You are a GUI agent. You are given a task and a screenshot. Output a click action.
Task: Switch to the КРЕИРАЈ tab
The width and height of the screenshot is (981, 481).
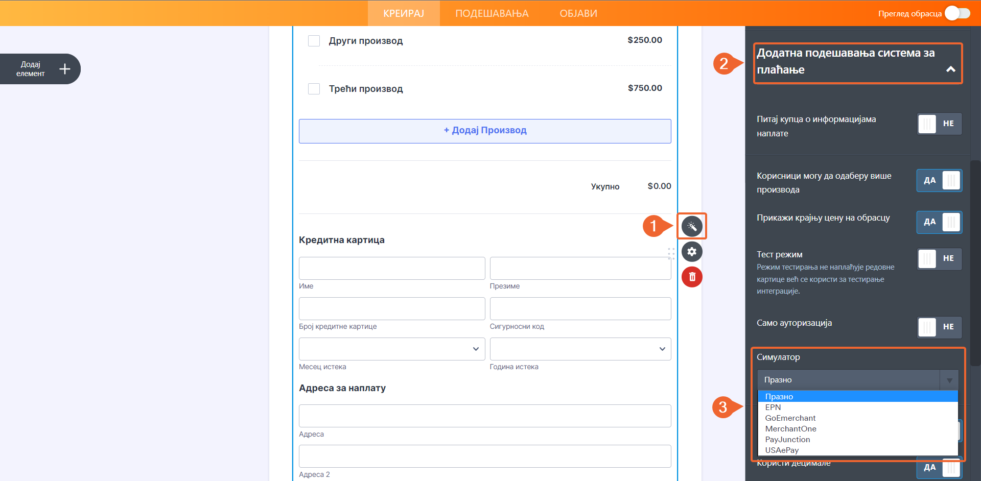pos(404,13)
